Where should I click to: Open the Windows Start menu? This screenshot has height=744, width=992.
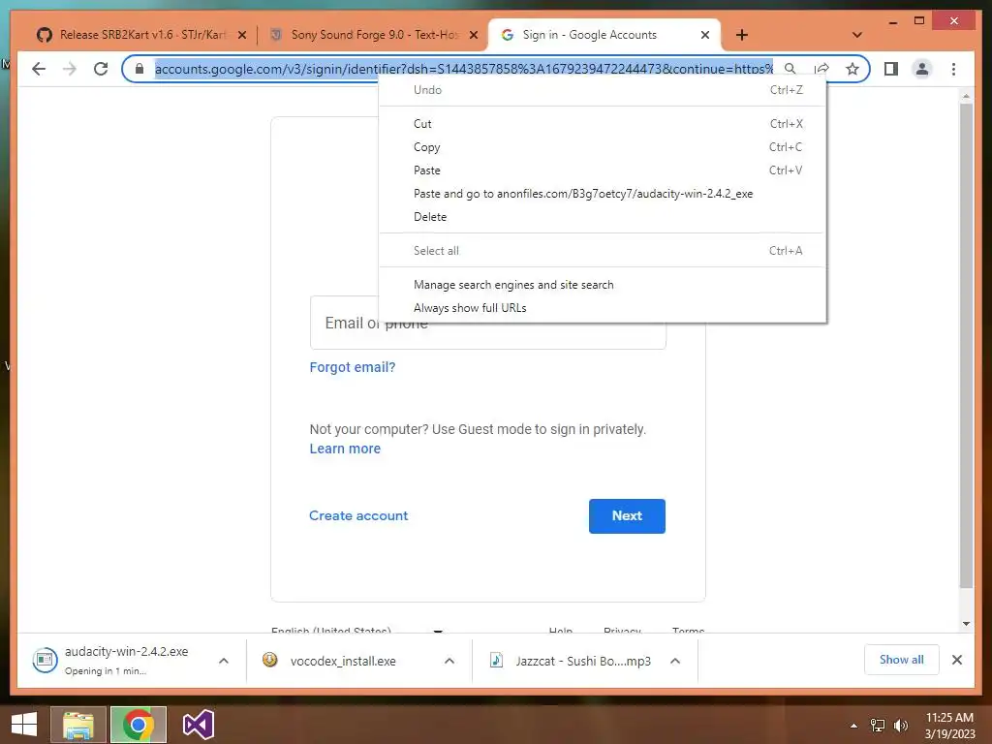click(x=24, y=725)
